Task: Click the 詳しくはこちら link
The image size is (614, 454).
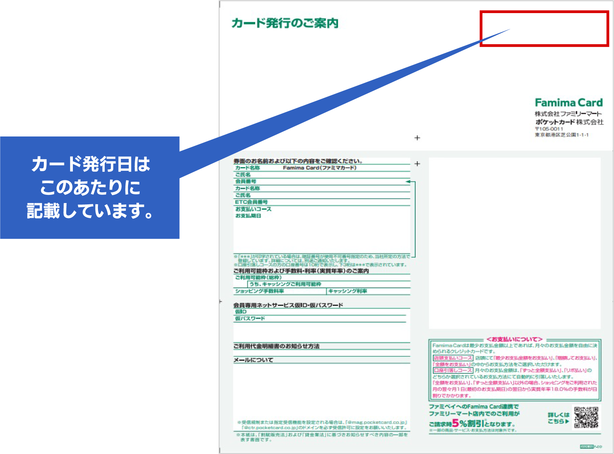Action: coord(558,418)
